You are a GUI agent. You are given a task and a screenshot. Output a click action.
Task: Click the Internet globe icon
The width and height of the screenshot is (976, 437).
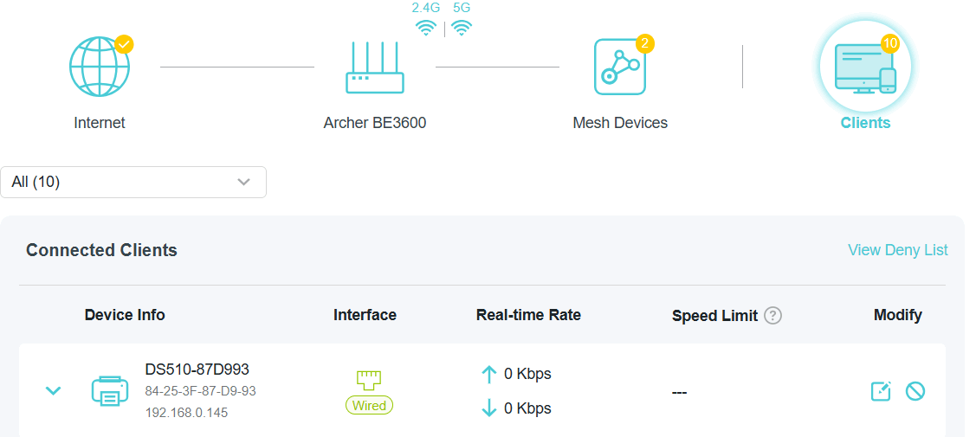(99, 67)
